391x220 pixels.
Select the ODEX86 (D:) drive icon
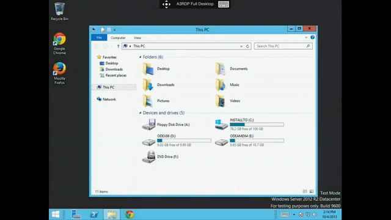coord(148,142)
